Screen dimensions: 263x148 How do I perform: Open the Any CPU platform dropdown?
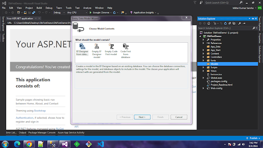[x=77, y=13]
